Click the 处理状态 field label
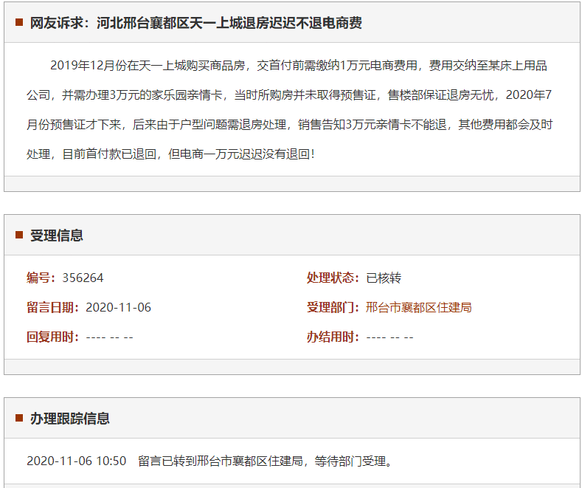 pos(333,278)
